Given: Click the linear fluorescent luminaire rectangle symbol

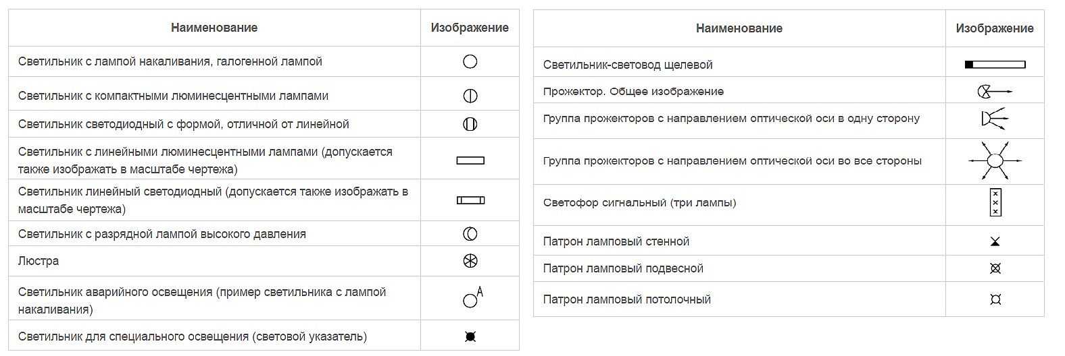Looking at the screenshot, I should (x=470, y=160).
